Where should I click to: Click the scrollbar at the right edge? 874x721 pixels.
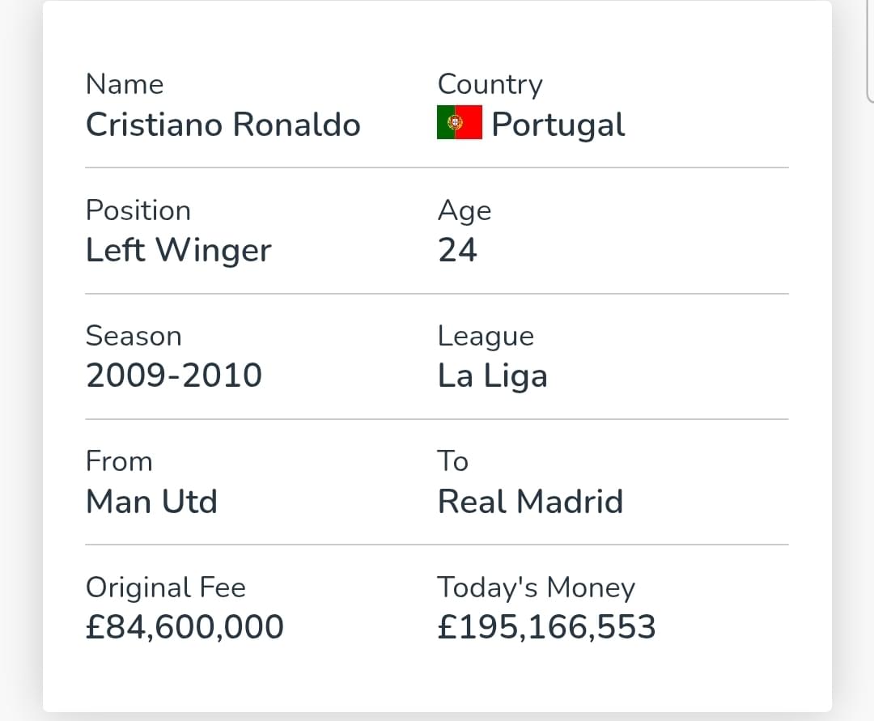point(870,51)
